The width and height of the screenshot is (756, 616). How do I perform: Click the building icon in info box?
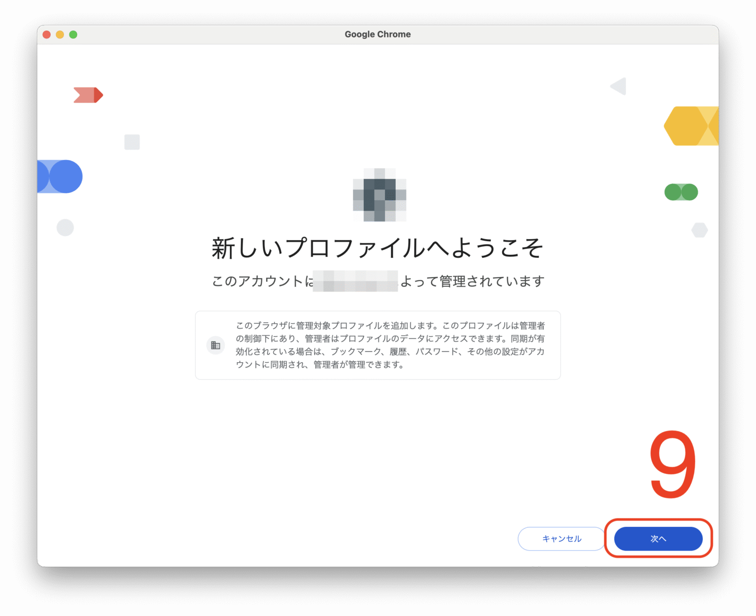click(x=216, y=345)
